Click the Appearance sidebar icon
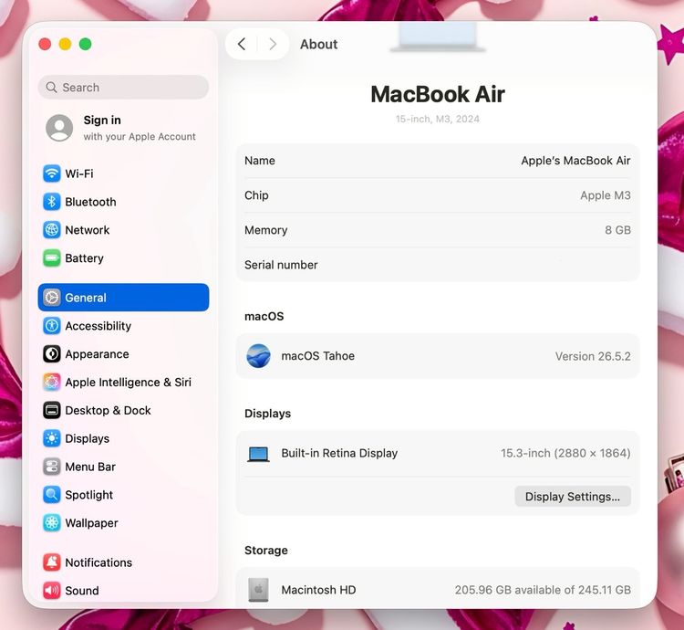 pyautogui.click(x=51, y=353)
